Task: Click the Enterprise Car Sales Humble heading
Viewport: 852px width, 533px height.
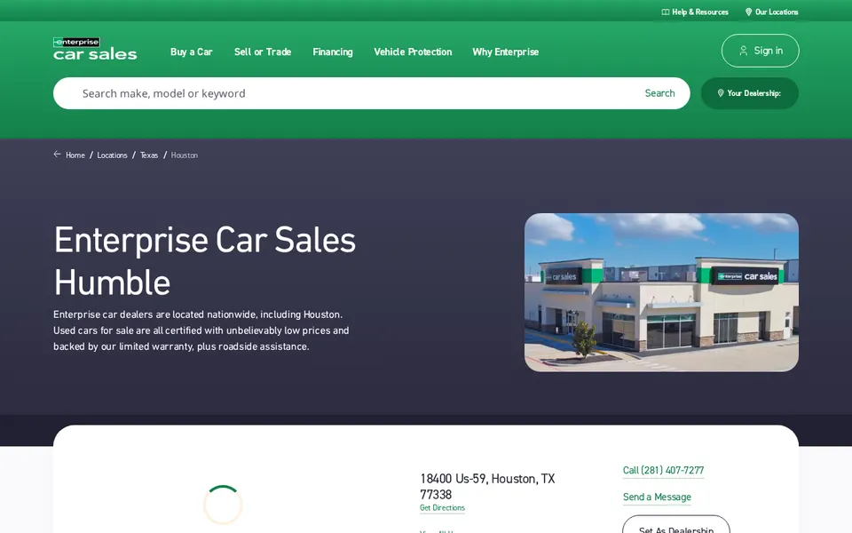Action: coord(205,261)
